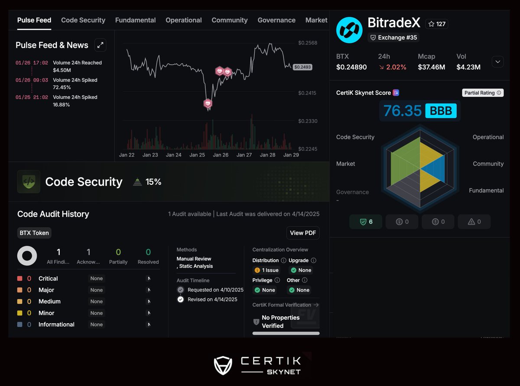Click the radar chart Fundamental label
The image size is (520, 386).
tap(486, 190)
